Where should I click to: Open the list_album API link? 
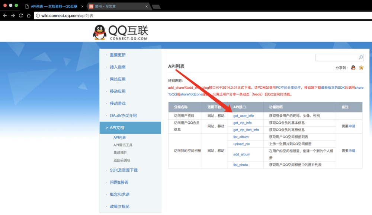(241, 137)
